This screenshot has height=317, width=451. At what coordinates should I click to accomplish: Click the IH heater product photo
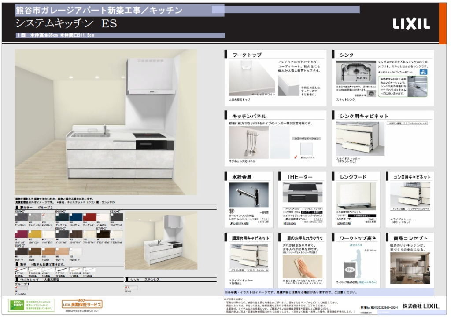tap(303, 193)
